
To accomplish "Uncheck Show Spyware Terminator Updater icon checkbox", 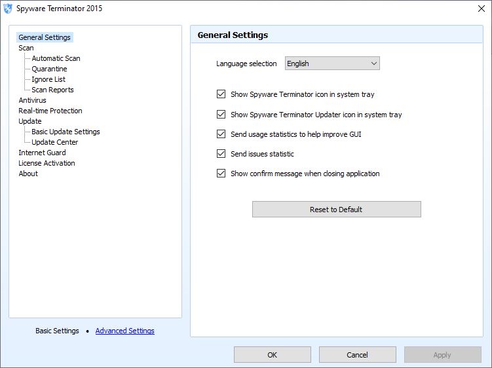I will (221, 114).
